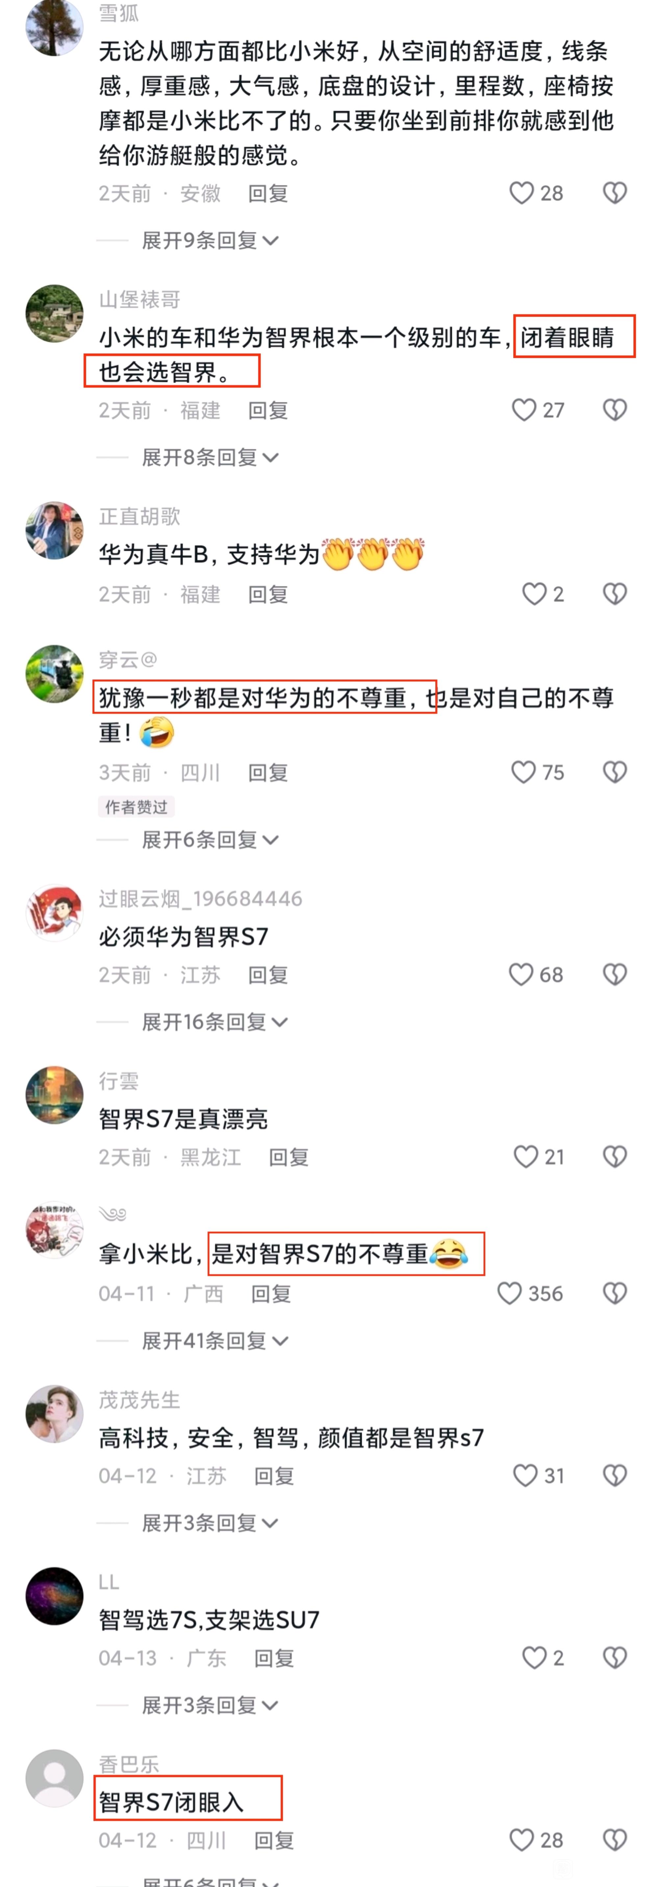Like 雪狐's comment with 28 likes
The width and height of the screenshot is (658, 1887).
521,194
